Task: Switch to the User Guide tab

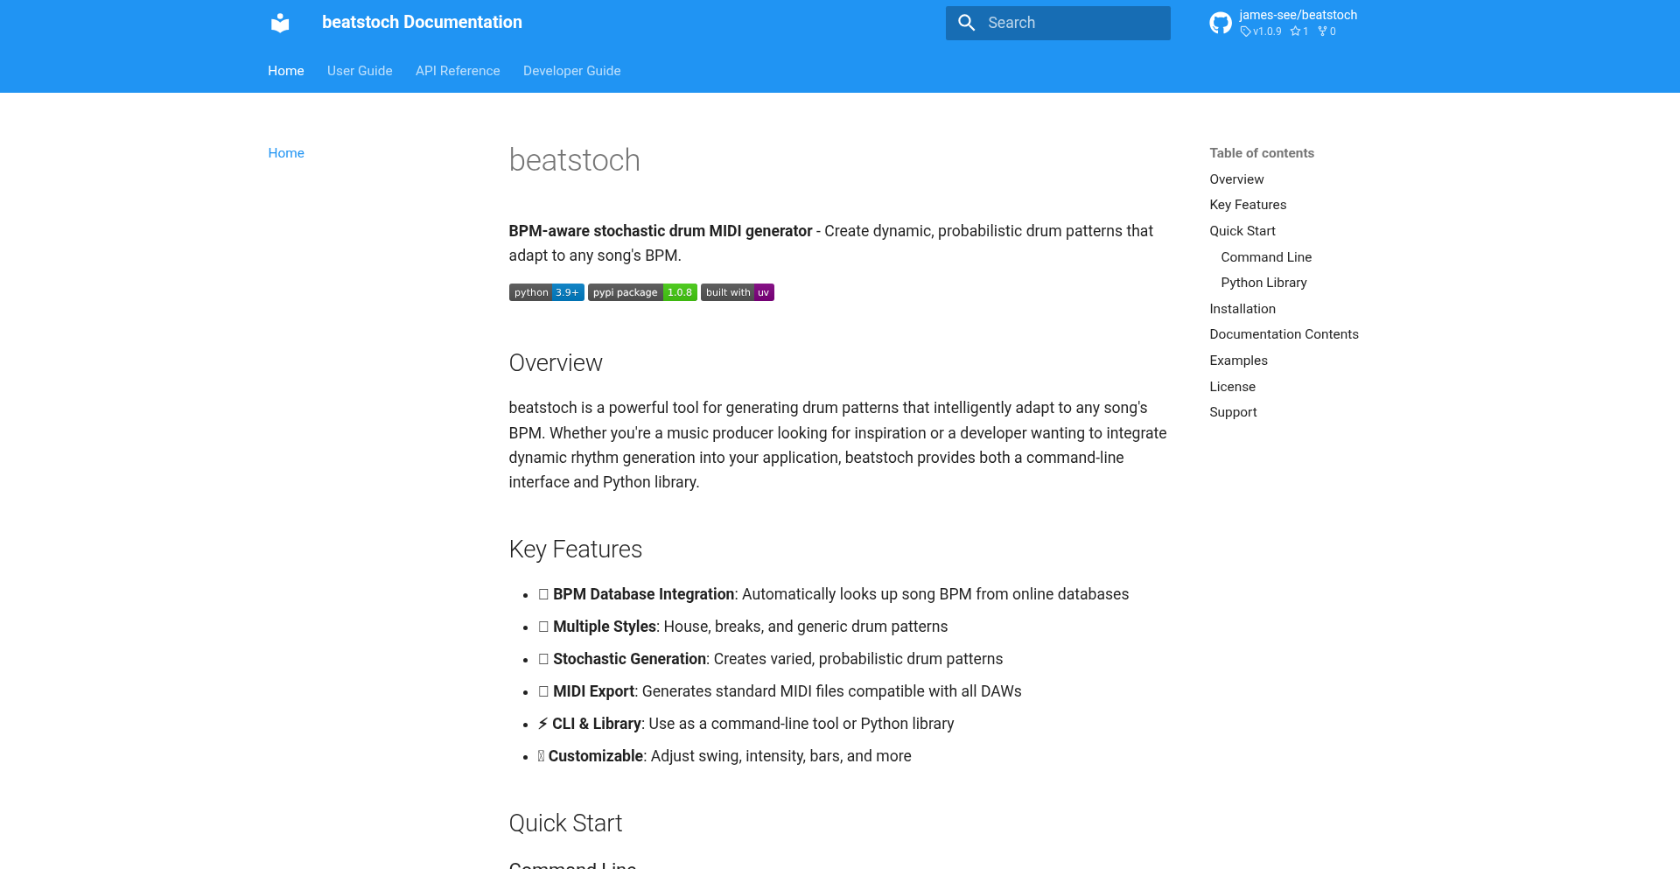Action: coord(360,71)
